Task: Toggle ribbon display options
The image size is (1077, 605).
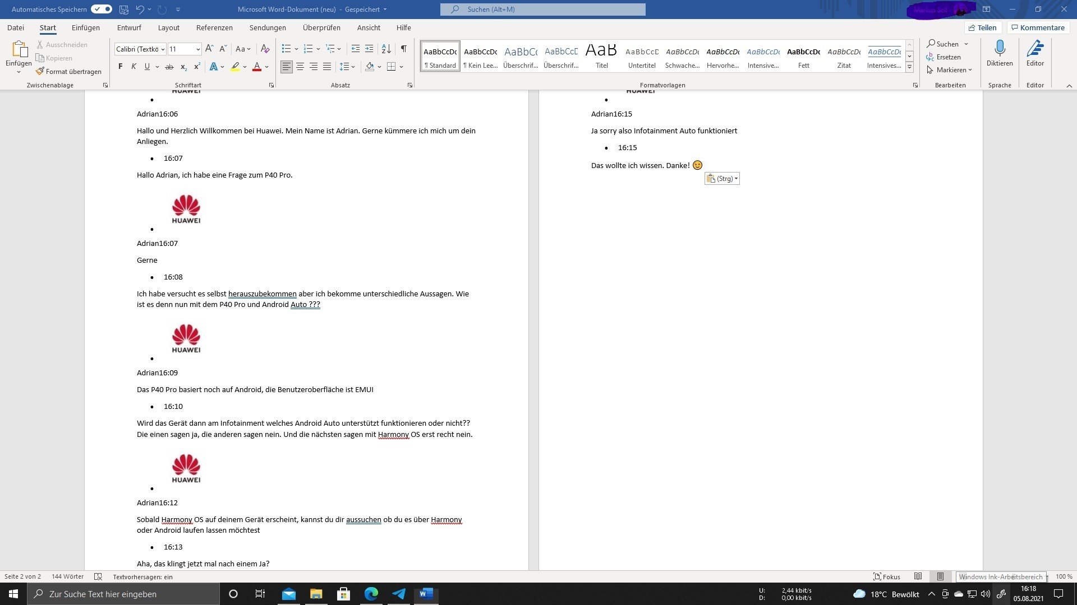Action: click(986, 10)
